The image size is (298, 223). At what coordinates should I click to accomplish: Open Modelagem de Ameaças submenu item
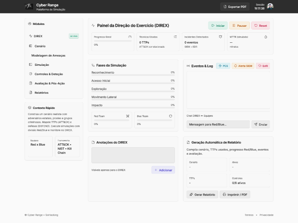tap(48, 55)
